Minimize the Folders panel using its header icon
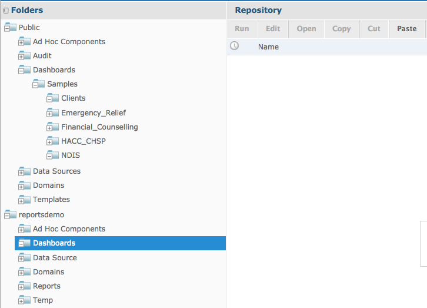The image size is (427, 308). [x=6, y=11]
